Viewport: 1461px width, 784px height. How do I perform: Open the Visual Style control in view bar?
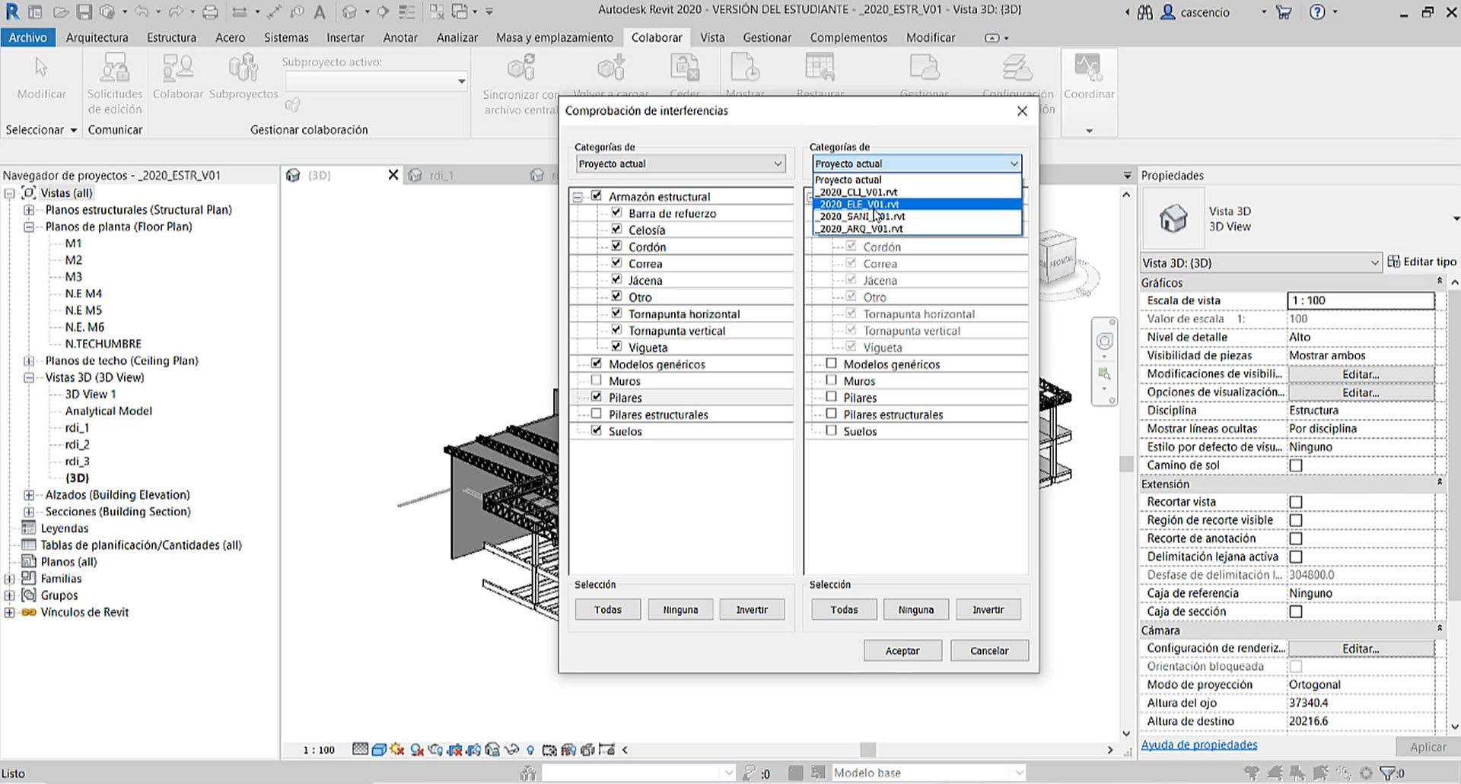pos(378,749)
